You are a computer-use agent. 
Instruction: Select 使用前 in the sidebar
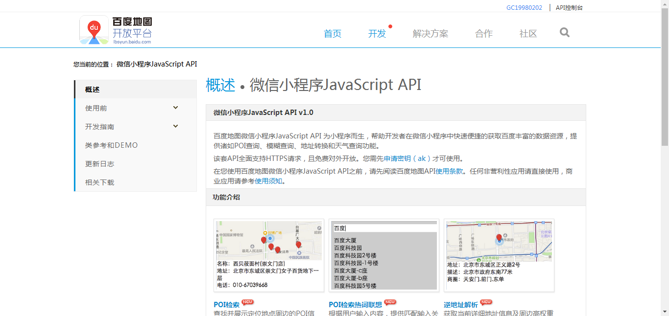click(136, 108)
